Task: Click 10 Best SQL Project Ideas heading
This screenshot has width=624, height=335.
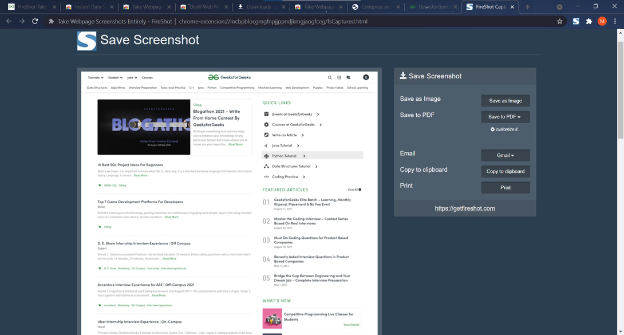Action: [x=130, y=165]
